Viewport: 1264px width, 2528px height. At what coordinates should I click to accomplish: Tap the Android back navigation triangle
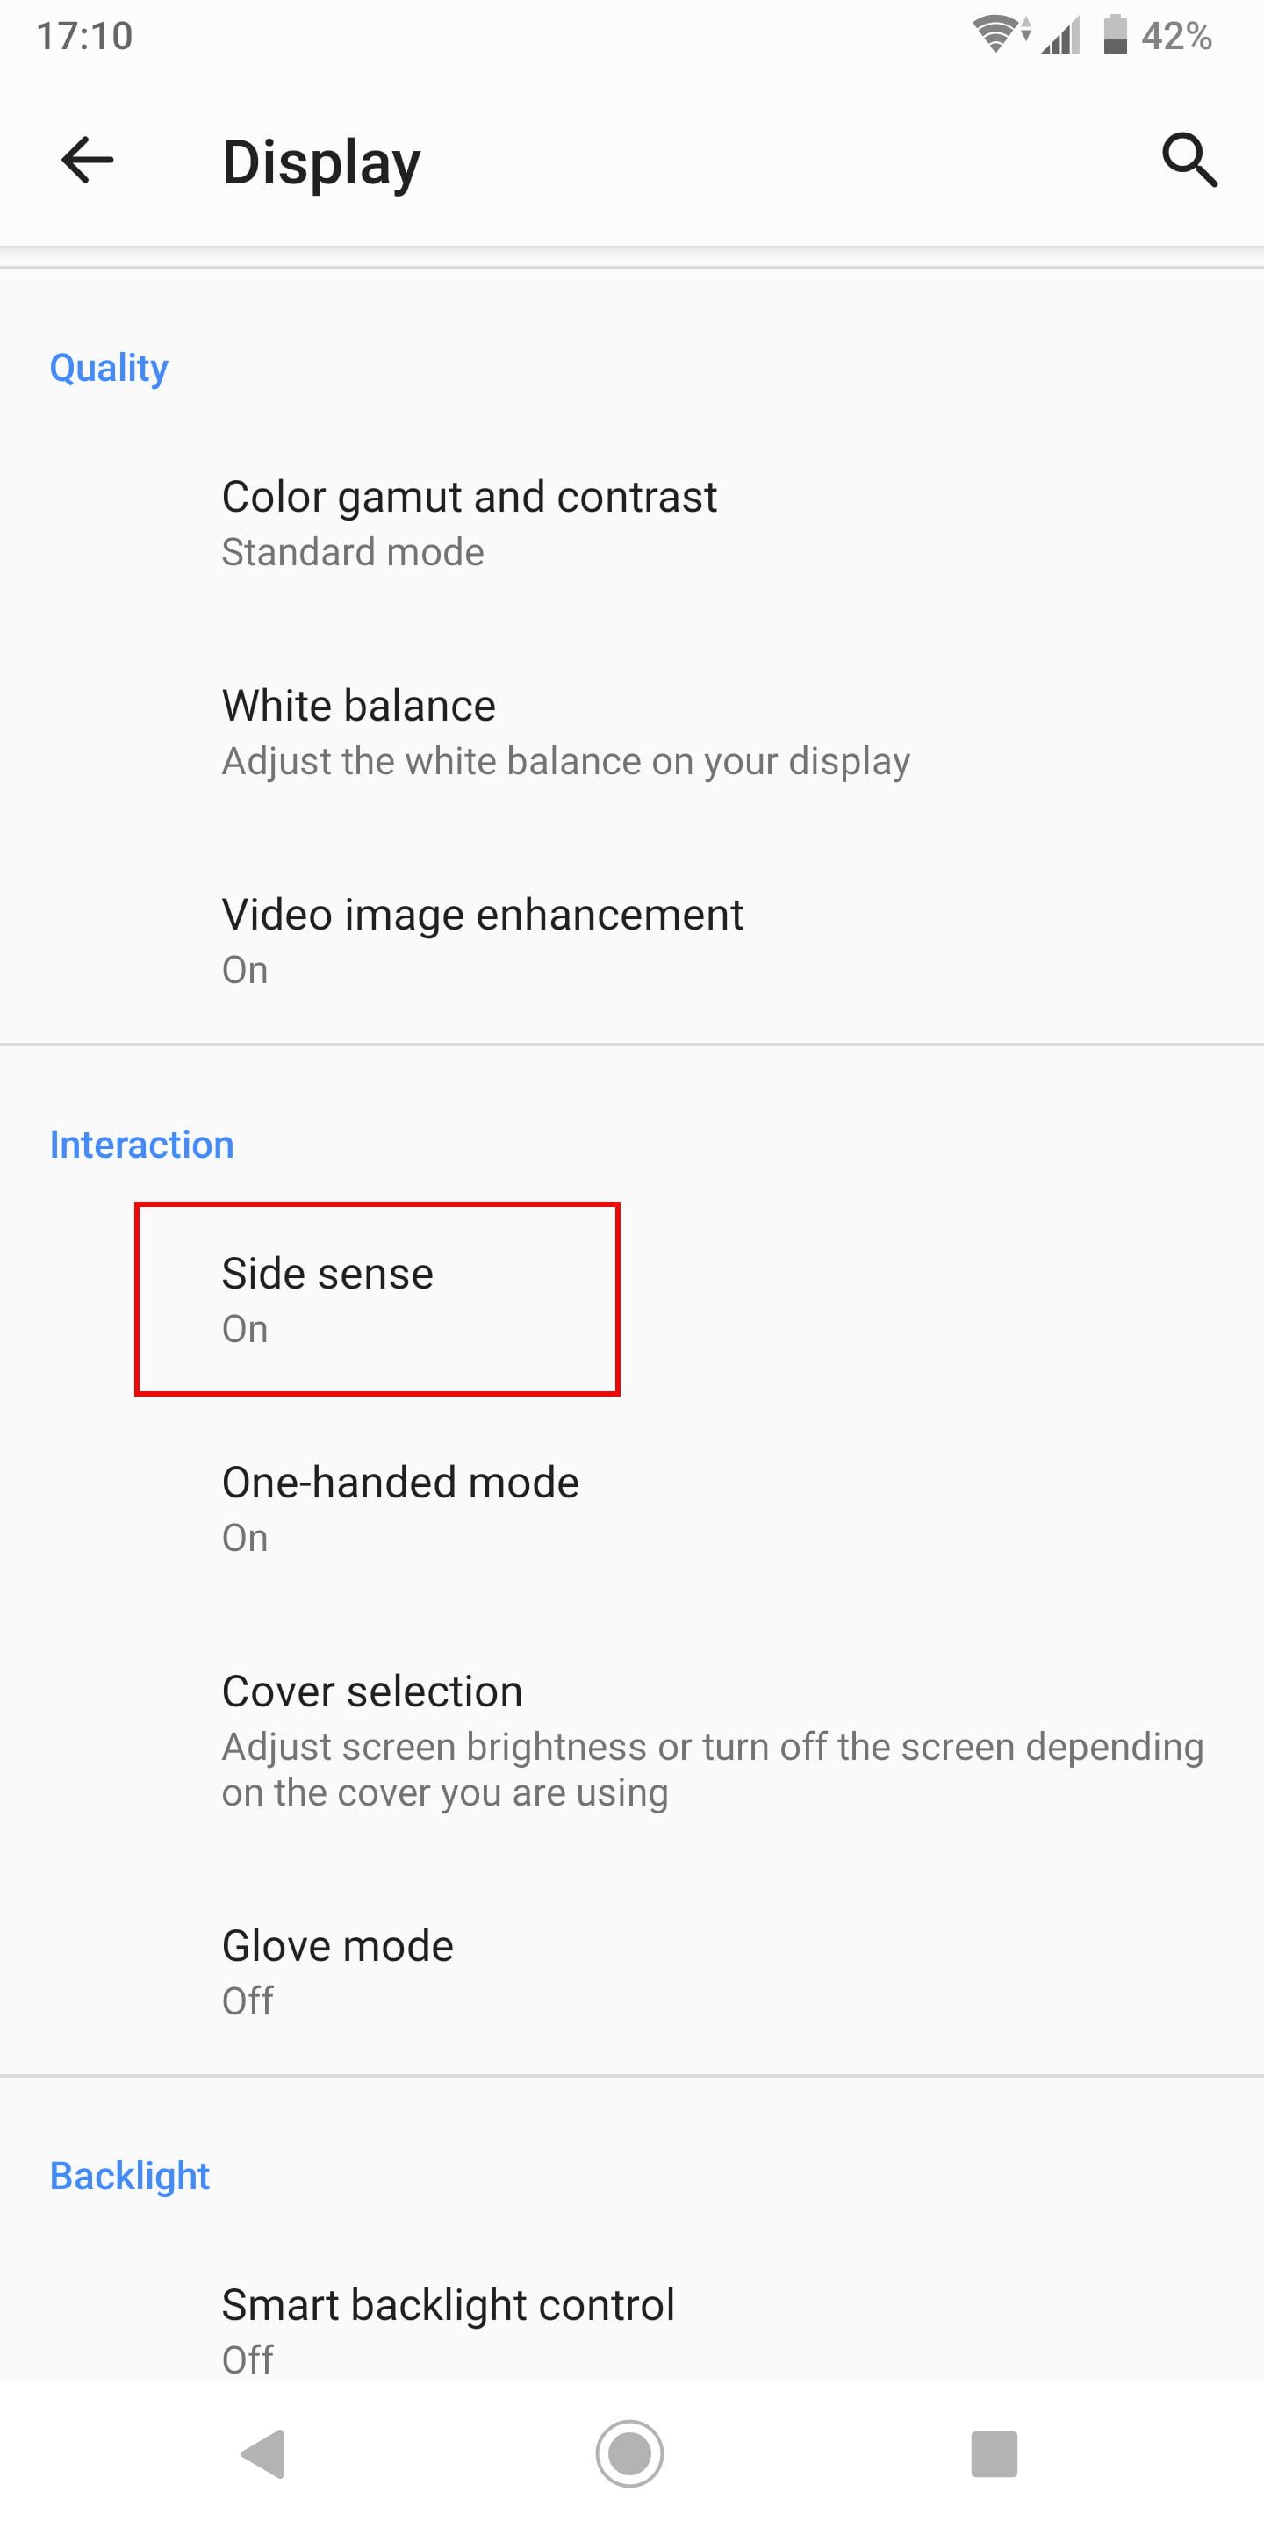tap(263, 2453)
